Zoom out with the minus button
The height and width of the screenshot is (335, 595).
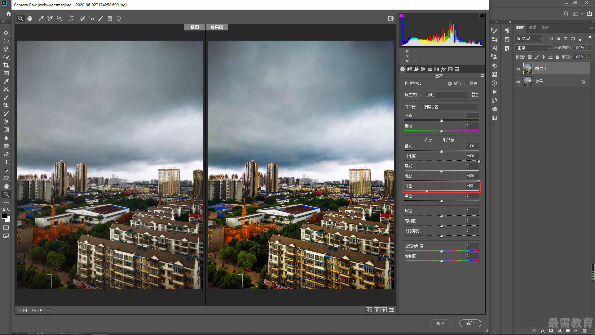[x=20, y=310]
